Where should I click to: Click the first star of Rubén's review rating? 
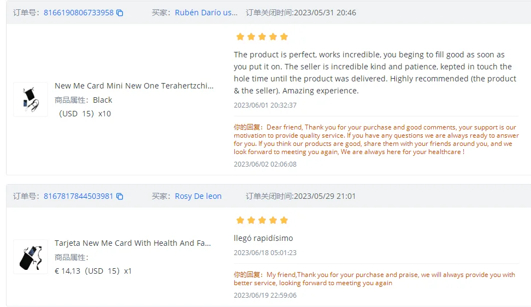pos(240,37)
